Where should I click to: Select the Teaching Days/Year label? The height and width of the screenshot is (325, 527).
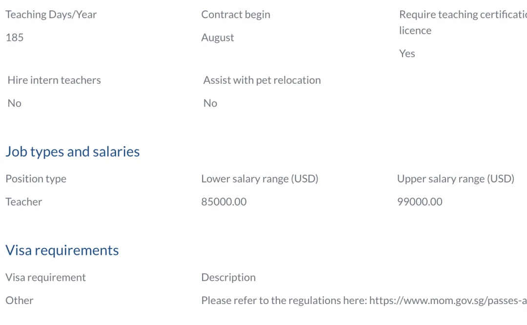pyautogui.click(x=51, y=15)
